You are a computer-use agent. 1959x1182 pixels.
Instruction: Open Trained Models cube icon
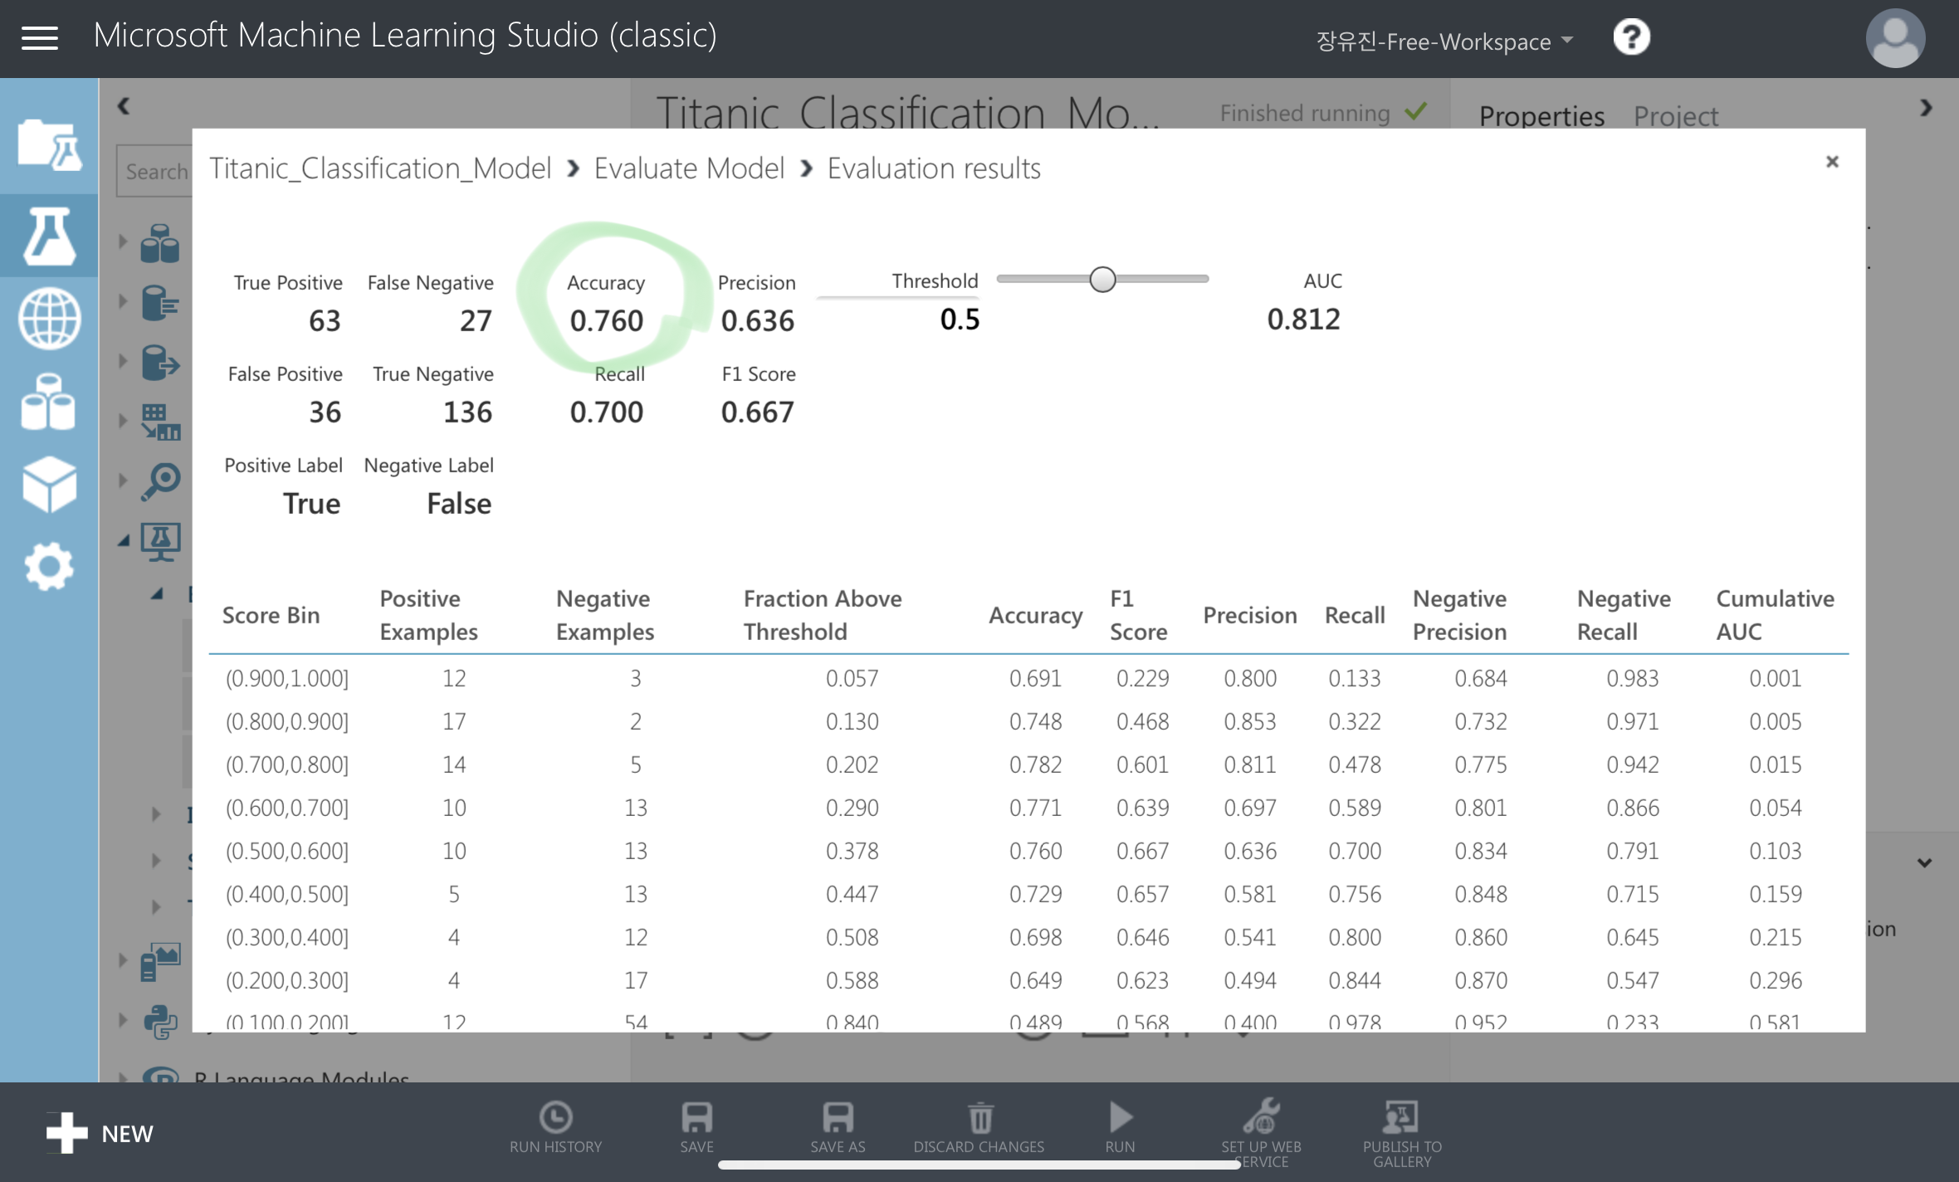49,484
